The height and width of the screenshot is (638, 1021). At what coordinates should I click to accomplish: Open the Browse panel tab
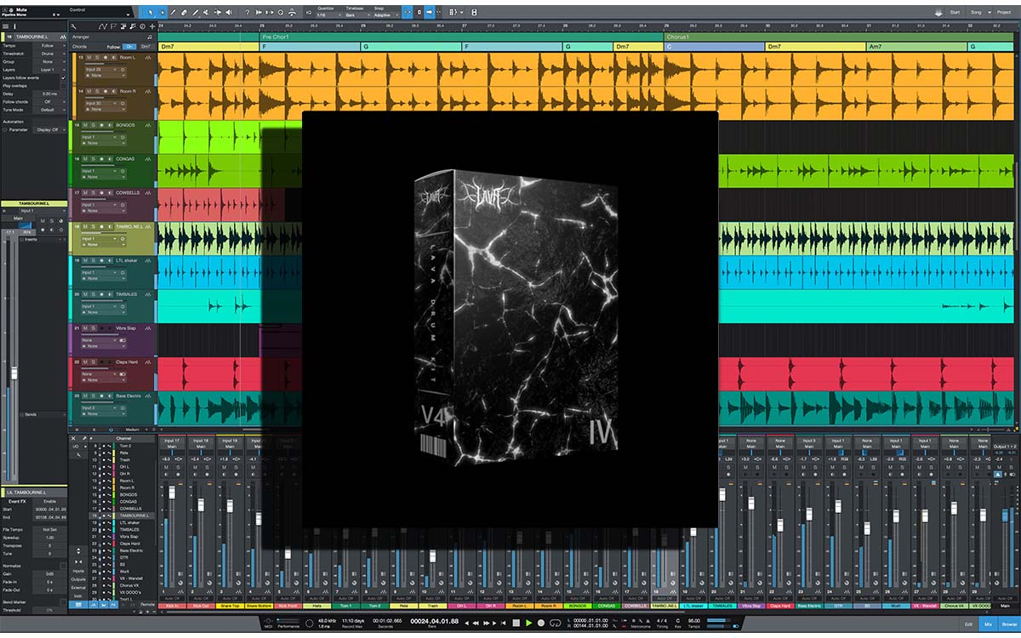click(1009, 624)
